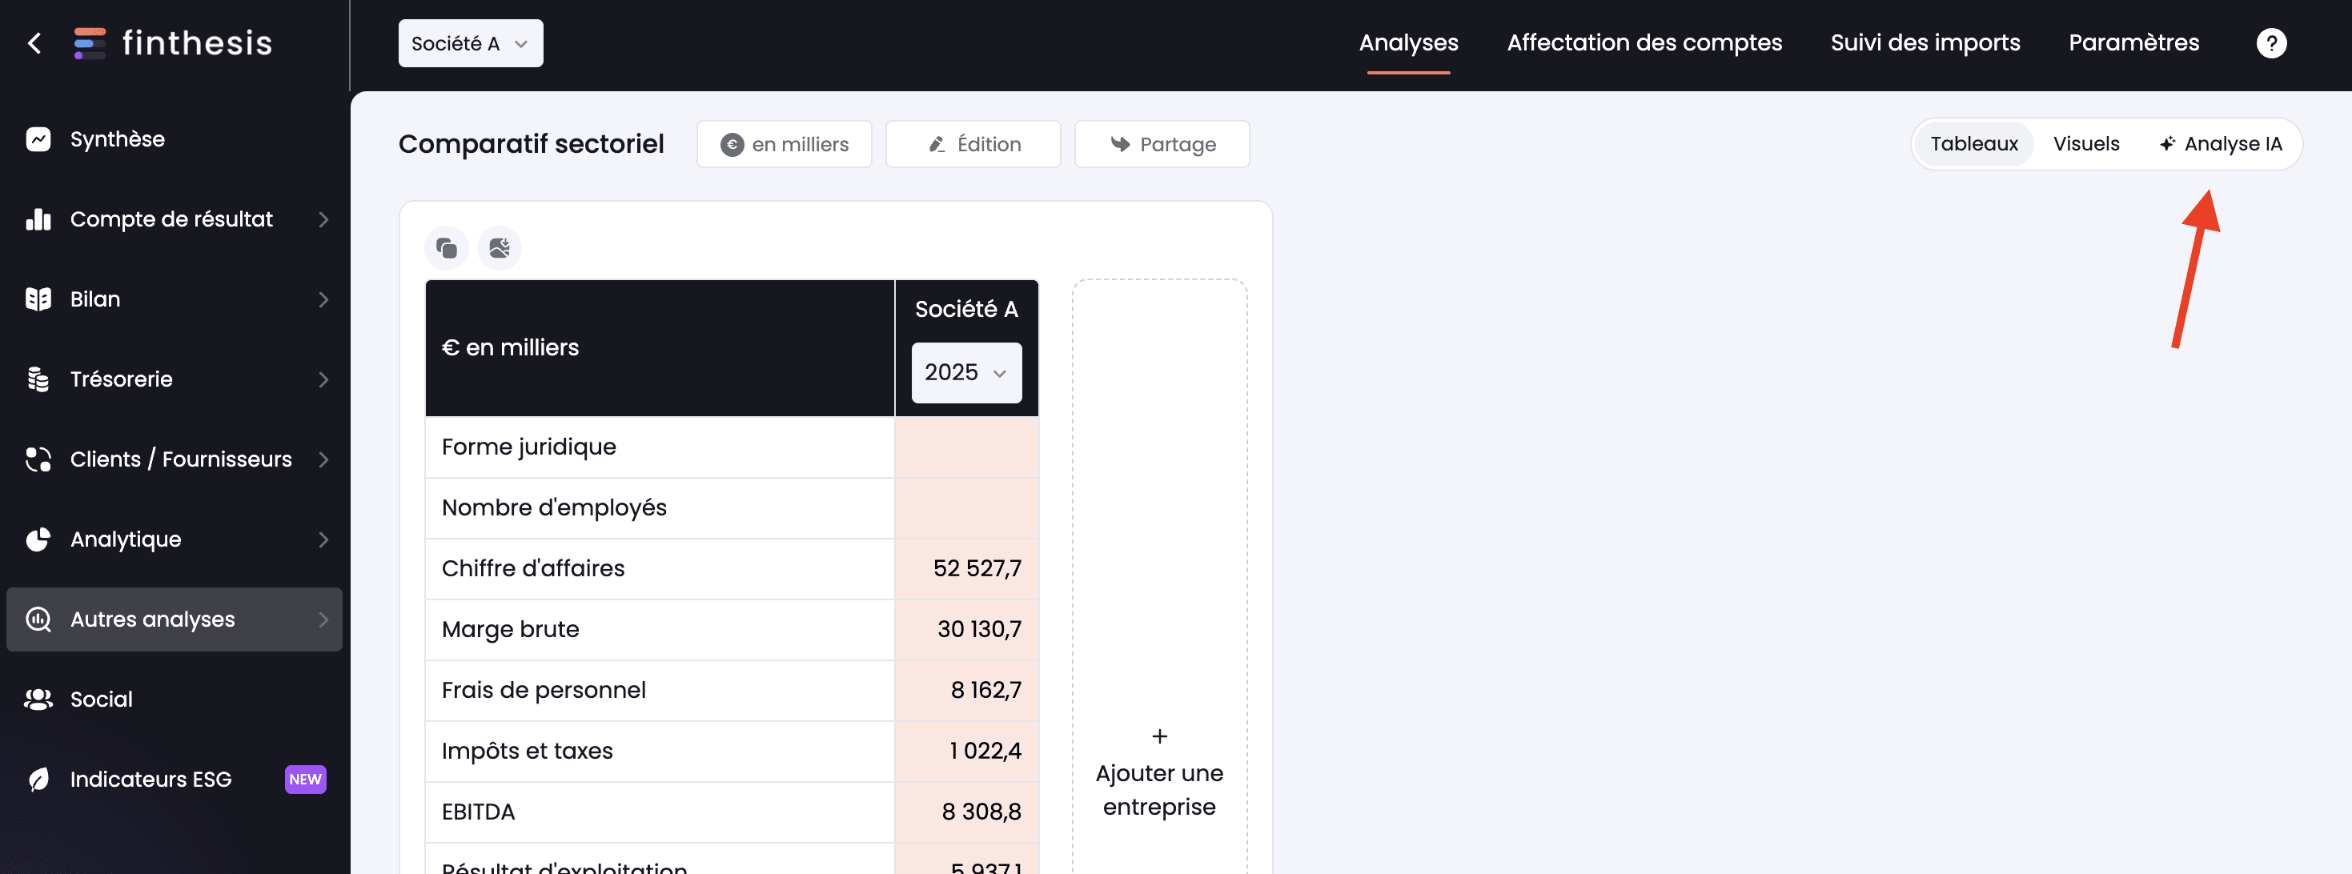Click the empty Nombre d'employés value cell
This screenshot has height=874, width=2352.
[967, 507]
